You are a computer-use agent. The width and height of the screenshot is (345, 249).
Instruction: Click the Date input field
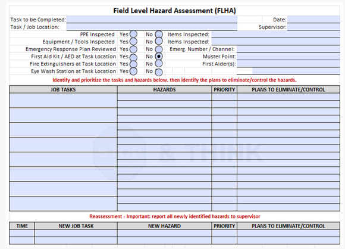313,19
